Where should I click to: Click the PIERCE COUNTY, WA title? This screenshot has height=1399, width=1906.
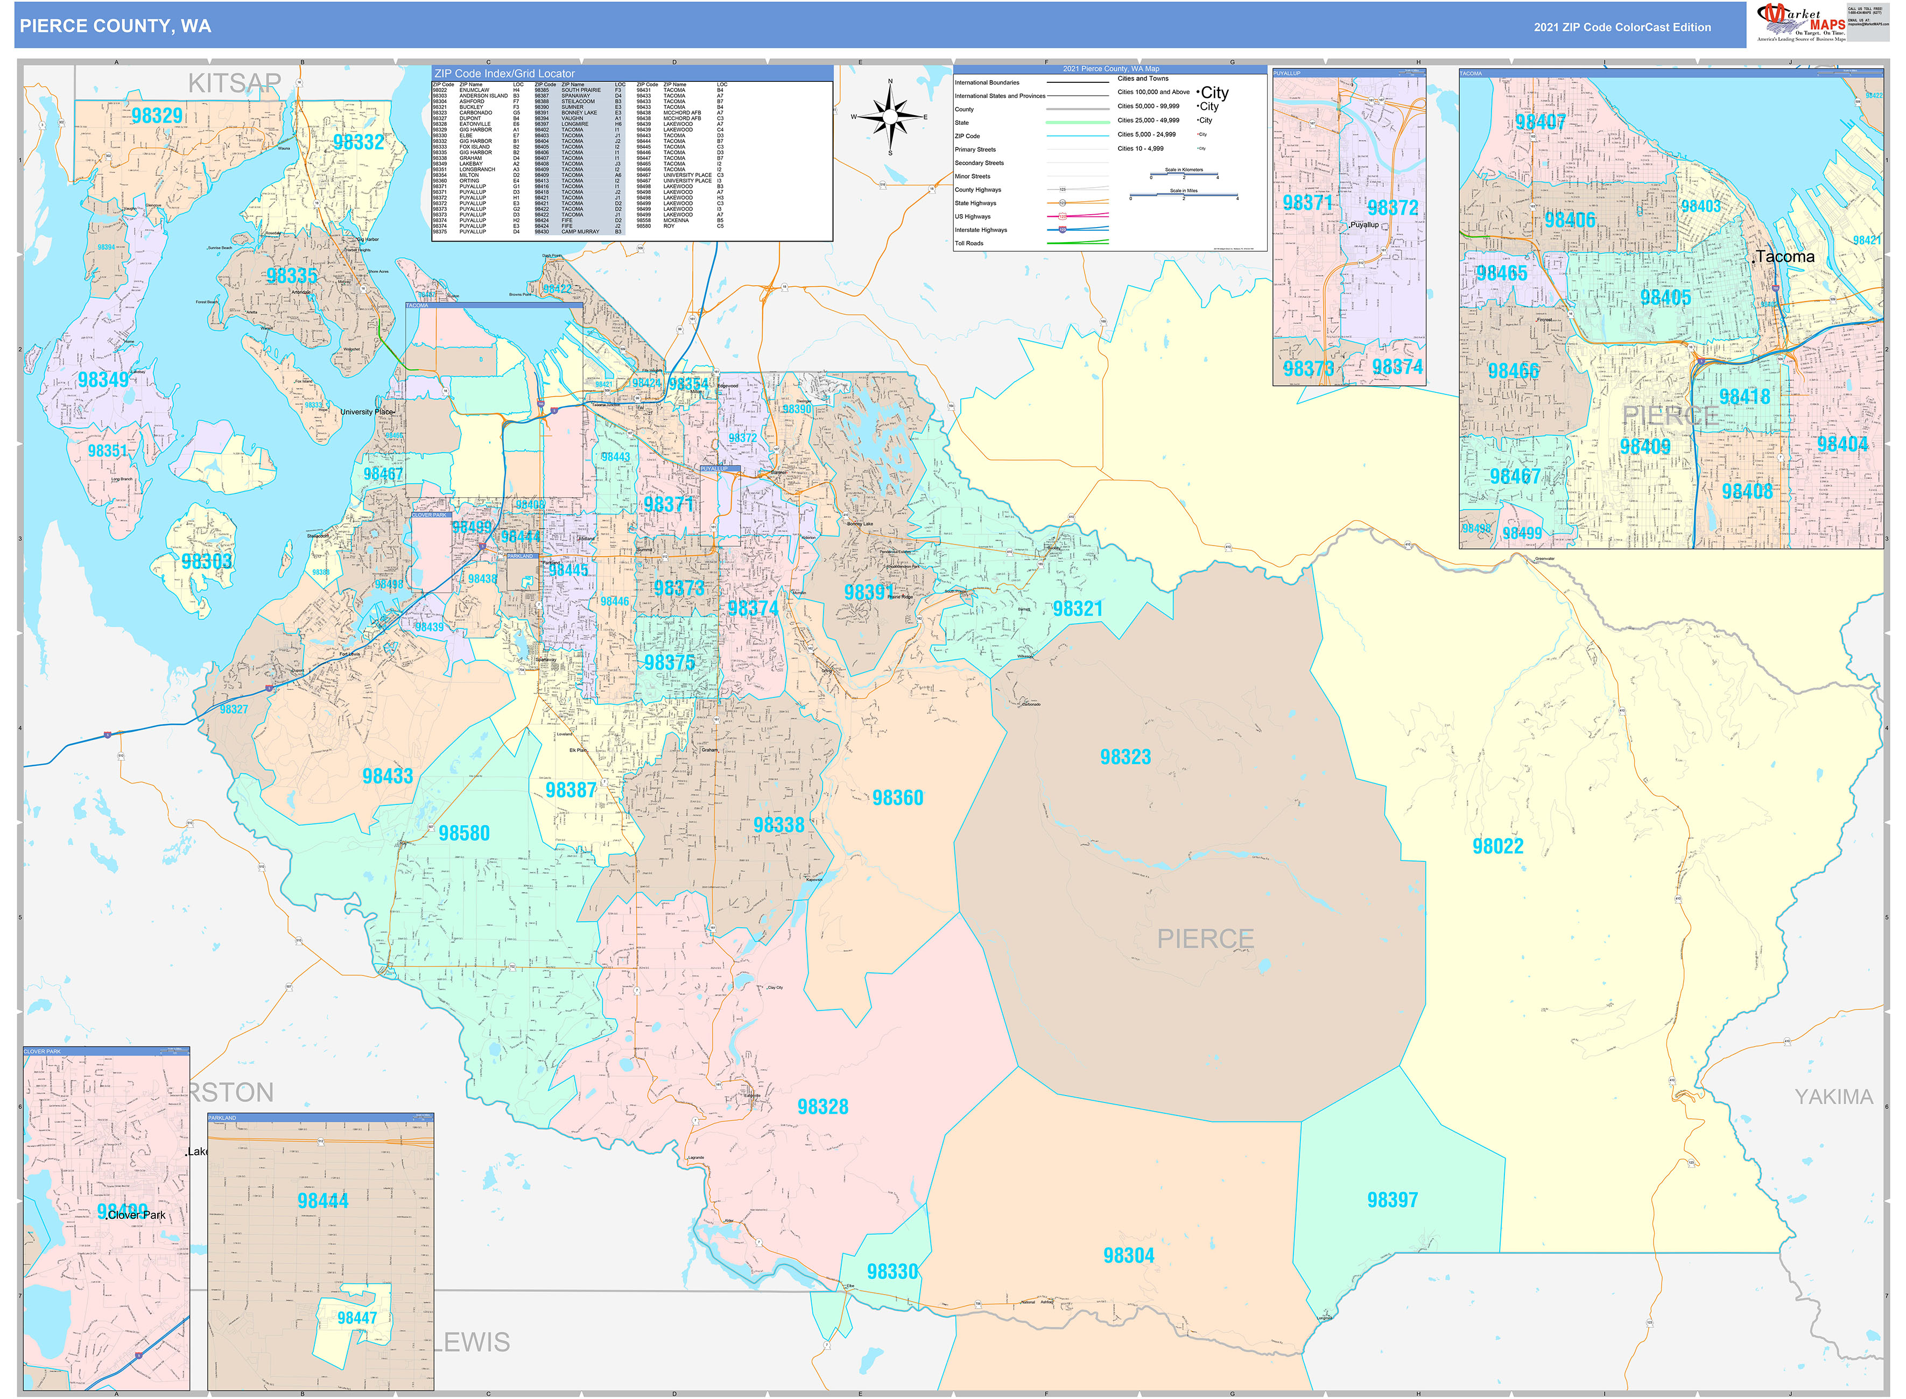(115, 26)
